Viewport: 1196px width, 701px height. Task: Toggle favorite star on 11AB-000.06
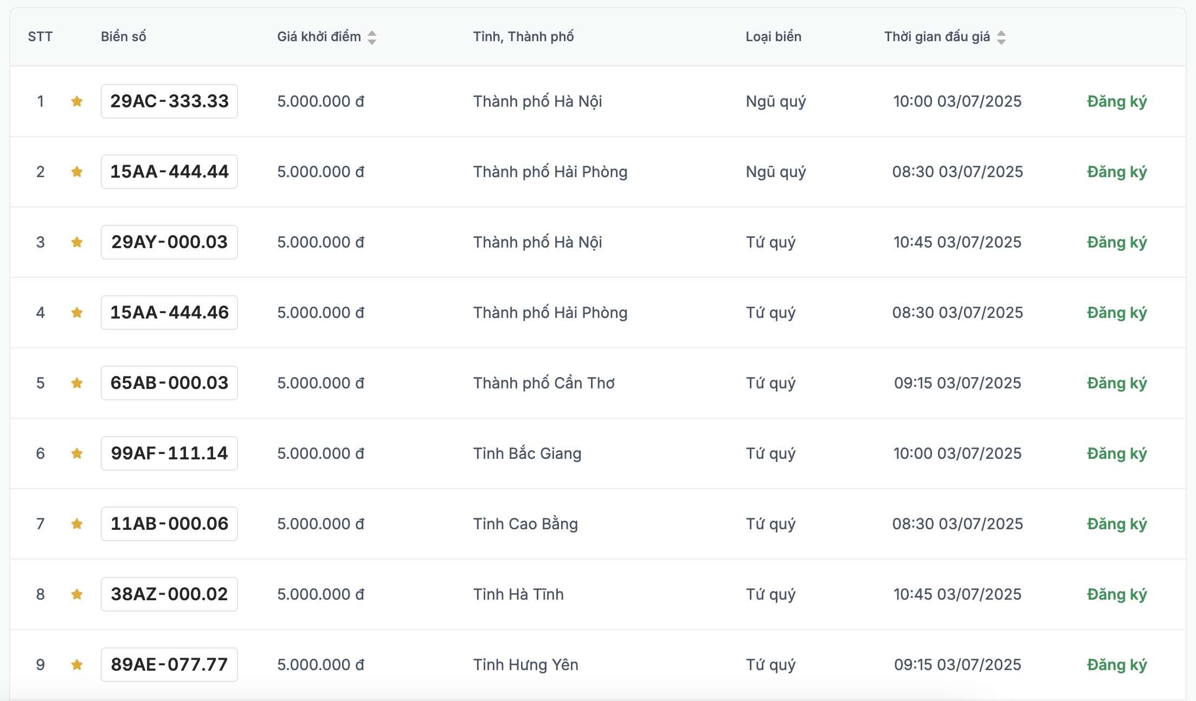77,524
